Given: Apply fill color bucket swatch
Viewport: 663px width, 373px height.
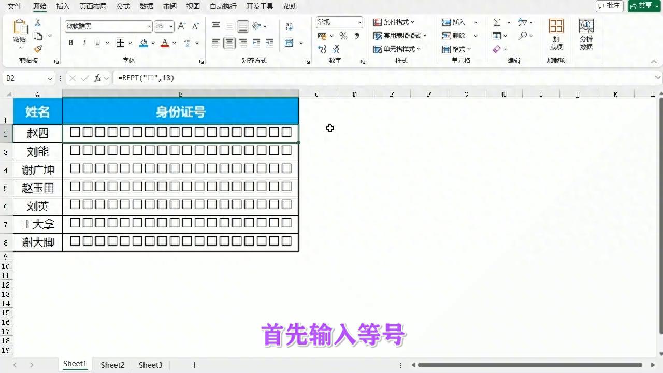Looking at the screenshot, I should 144,43.
